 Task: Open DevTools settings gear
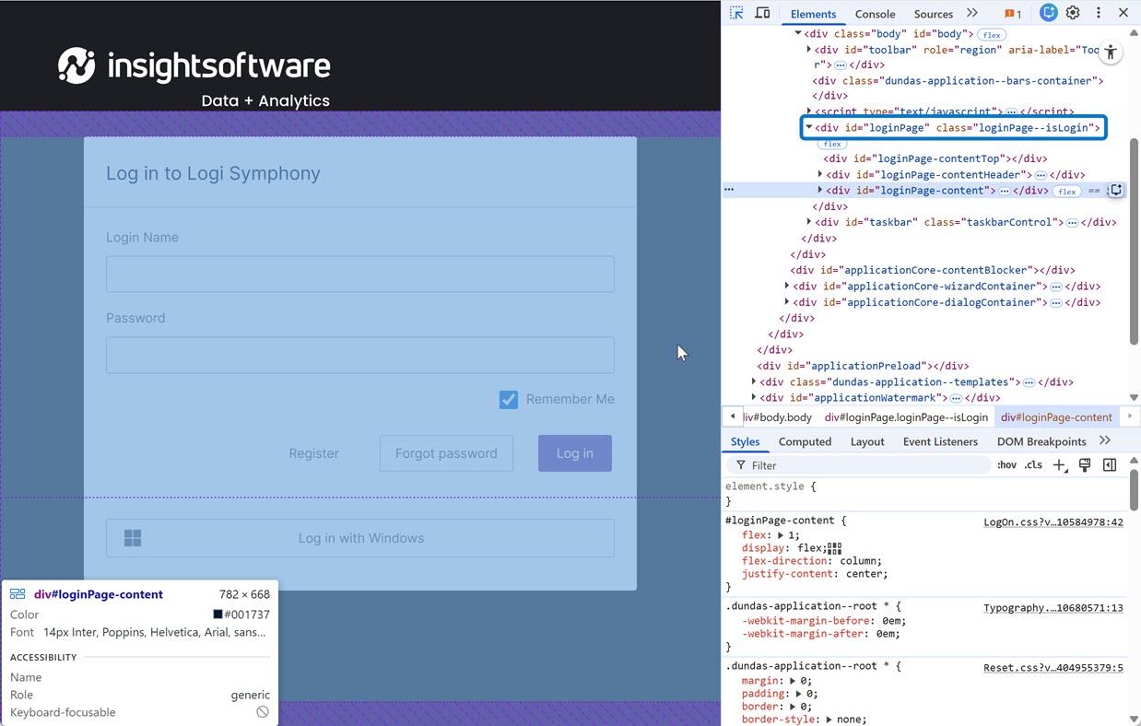[1072, 13]
